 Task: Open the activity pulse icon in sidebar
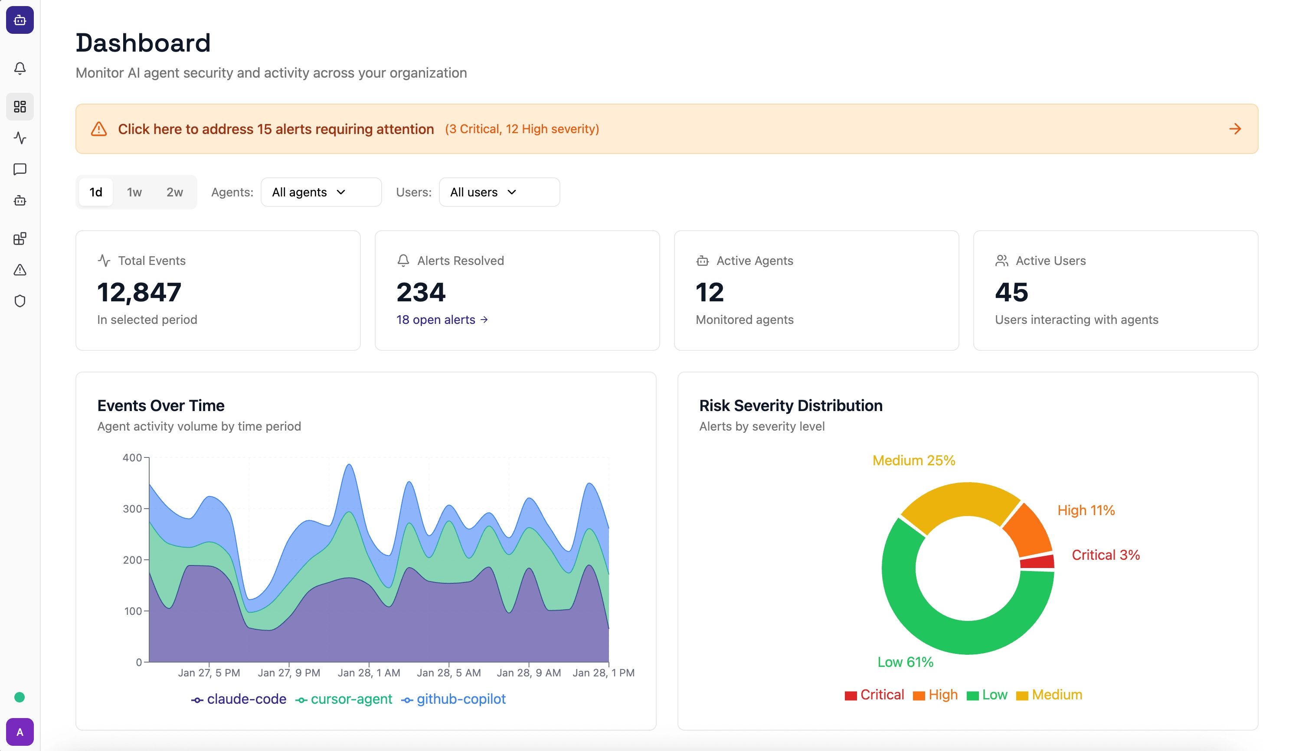pos(20,137)
